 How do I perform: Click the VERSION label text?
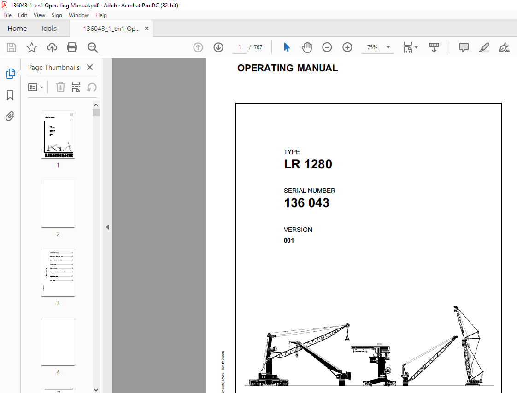click(298, 230)
